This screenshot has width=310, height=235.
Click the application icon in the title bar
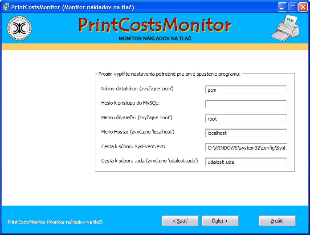(x=6, y=7)
